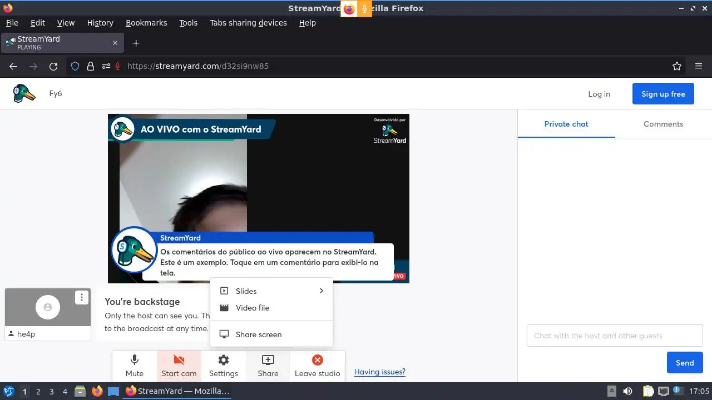This screenshot has height=400, width=712.
Task: Choose Video file in the share menu
Action: coord(271,308)
